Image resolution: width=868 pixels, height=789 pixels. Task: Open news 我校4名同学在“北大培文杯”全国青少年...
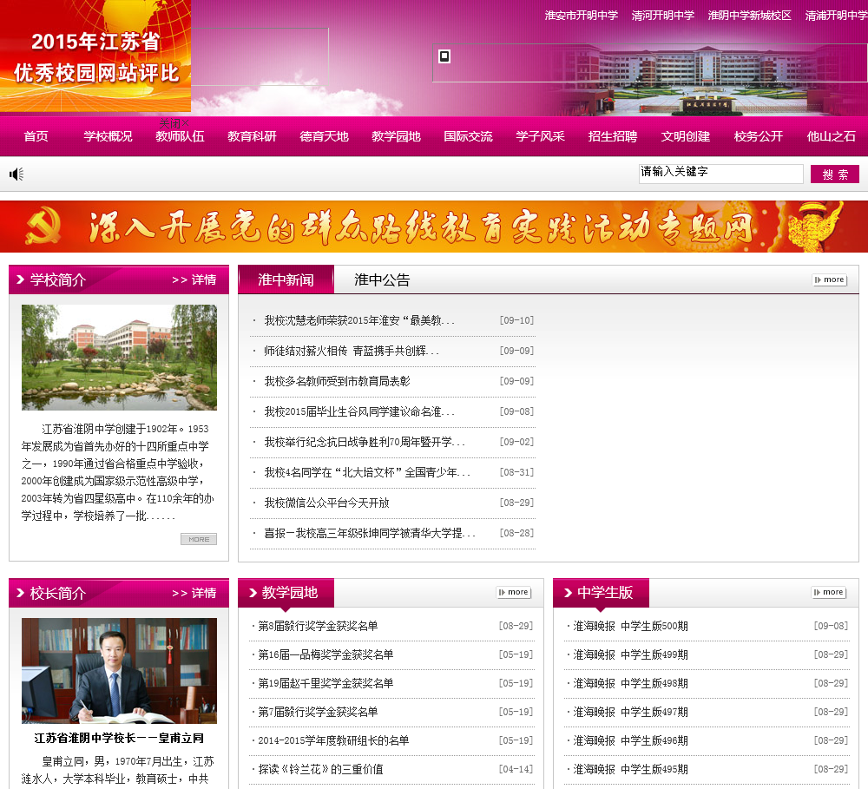(x=367, y=473)
